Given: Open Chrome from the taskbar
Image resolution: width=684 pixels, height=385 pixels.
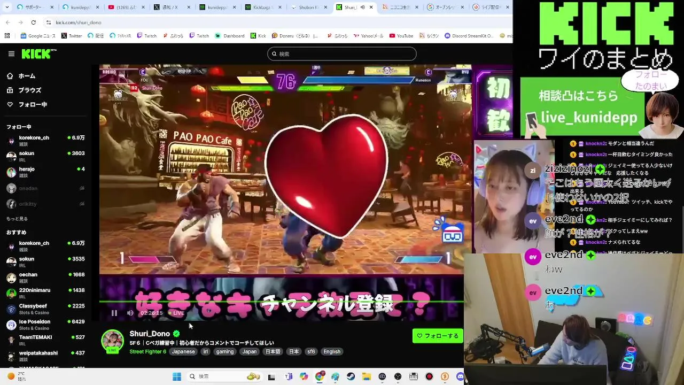Looking at the screenshot, I should click(320, 376).
